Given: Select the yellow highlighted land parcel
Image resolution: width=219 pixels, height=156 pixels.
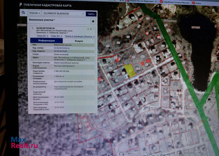Looking at the screenshot, I should (130, 71).
